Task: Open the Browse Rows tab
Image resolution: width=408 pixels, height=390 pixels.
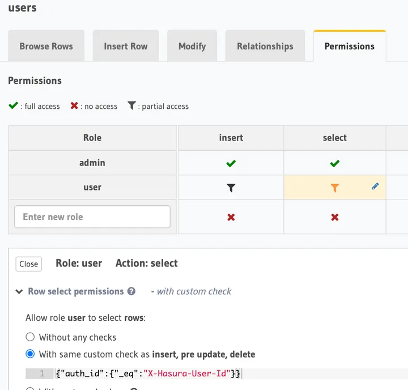Action: [x=46, y=46]
